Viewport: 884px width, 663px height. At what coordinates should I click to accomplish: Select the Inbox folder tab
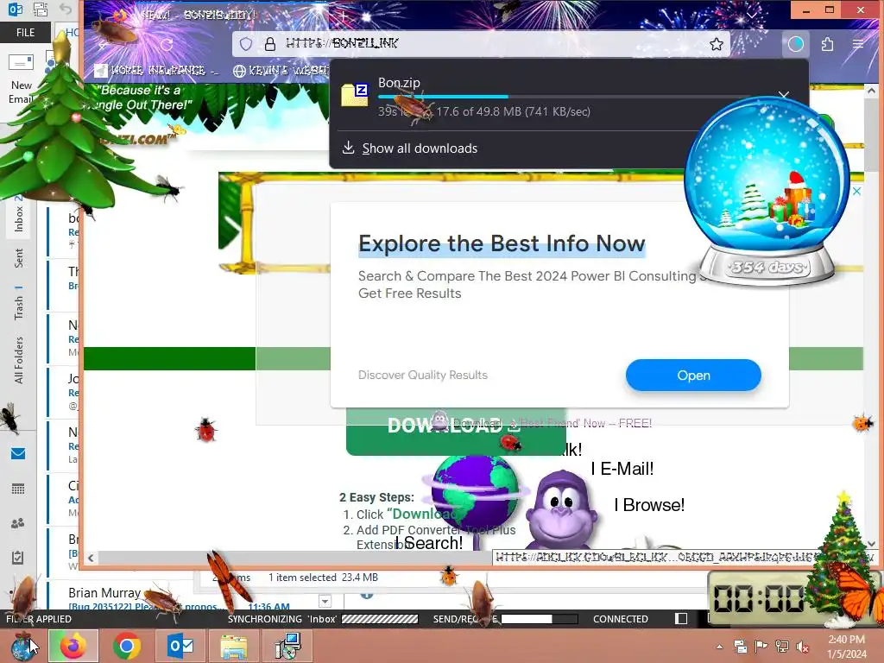(18, 214)
